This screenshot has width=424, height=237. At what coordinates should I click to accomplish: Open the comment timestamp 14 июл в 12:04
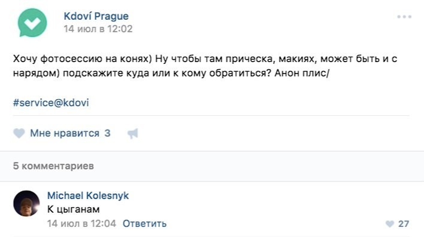(81, 223)
